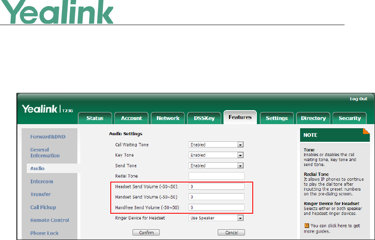Click the 'Tone' note heading
This screenshot has width=375, height=240.
point(309,150)
